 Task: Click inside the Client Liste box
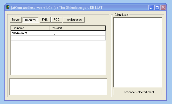(137, 52)
